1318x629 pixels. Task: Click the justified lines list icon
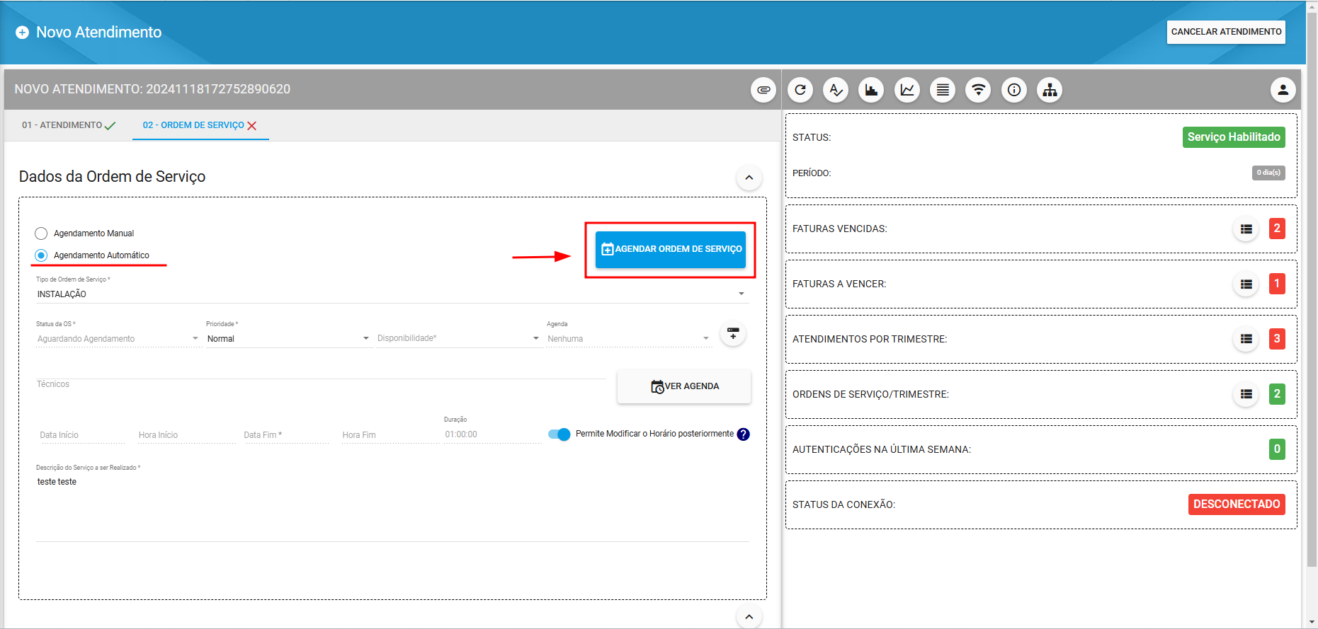(943, 90)
